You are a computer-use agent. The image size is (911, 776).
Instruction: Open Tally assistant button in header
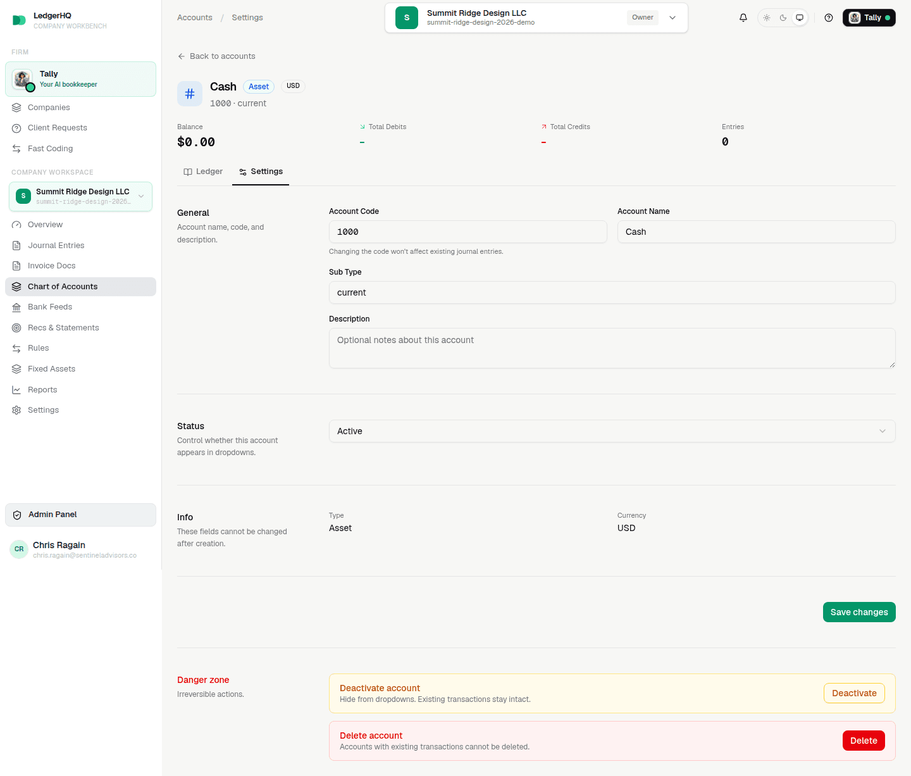point(869,18)
